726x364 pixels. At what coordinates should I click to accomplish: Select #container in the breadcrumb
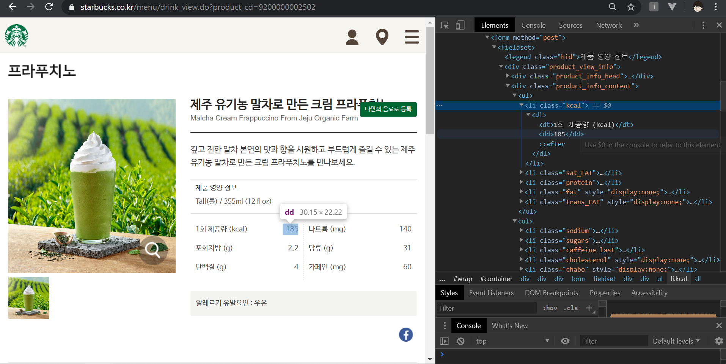[496, 279]
